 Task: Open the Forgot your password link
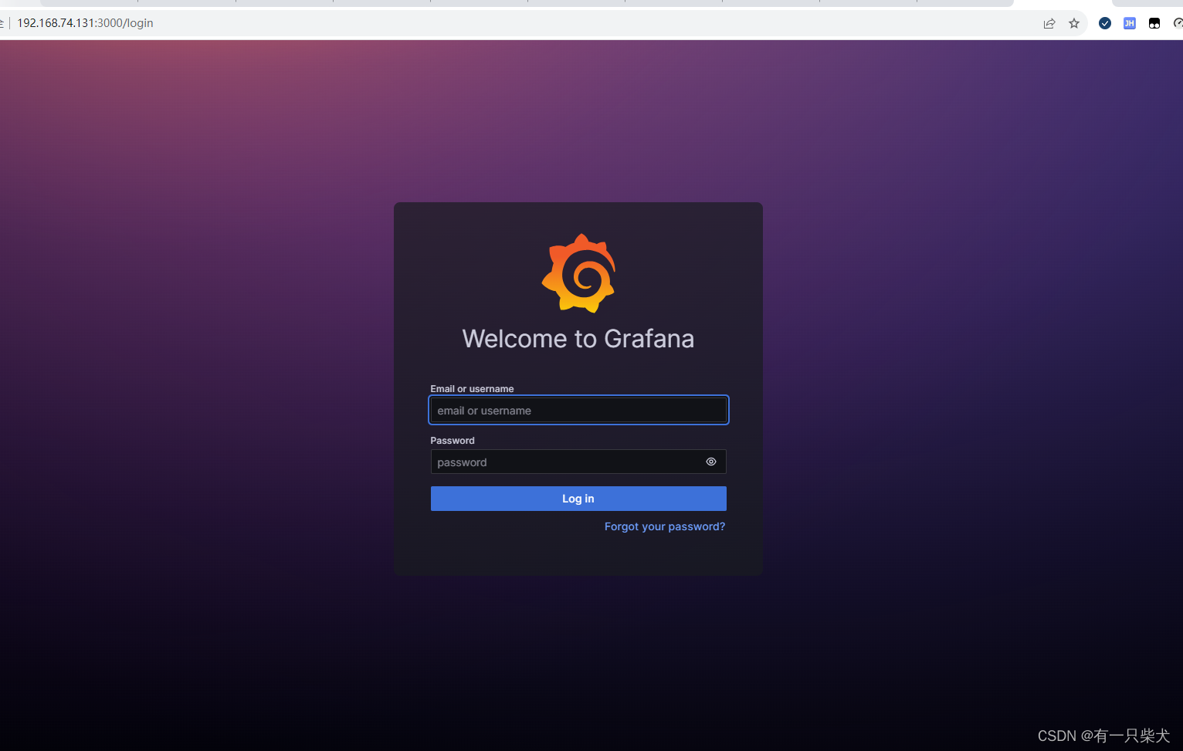pyautogui.click(x=664, y=526)
